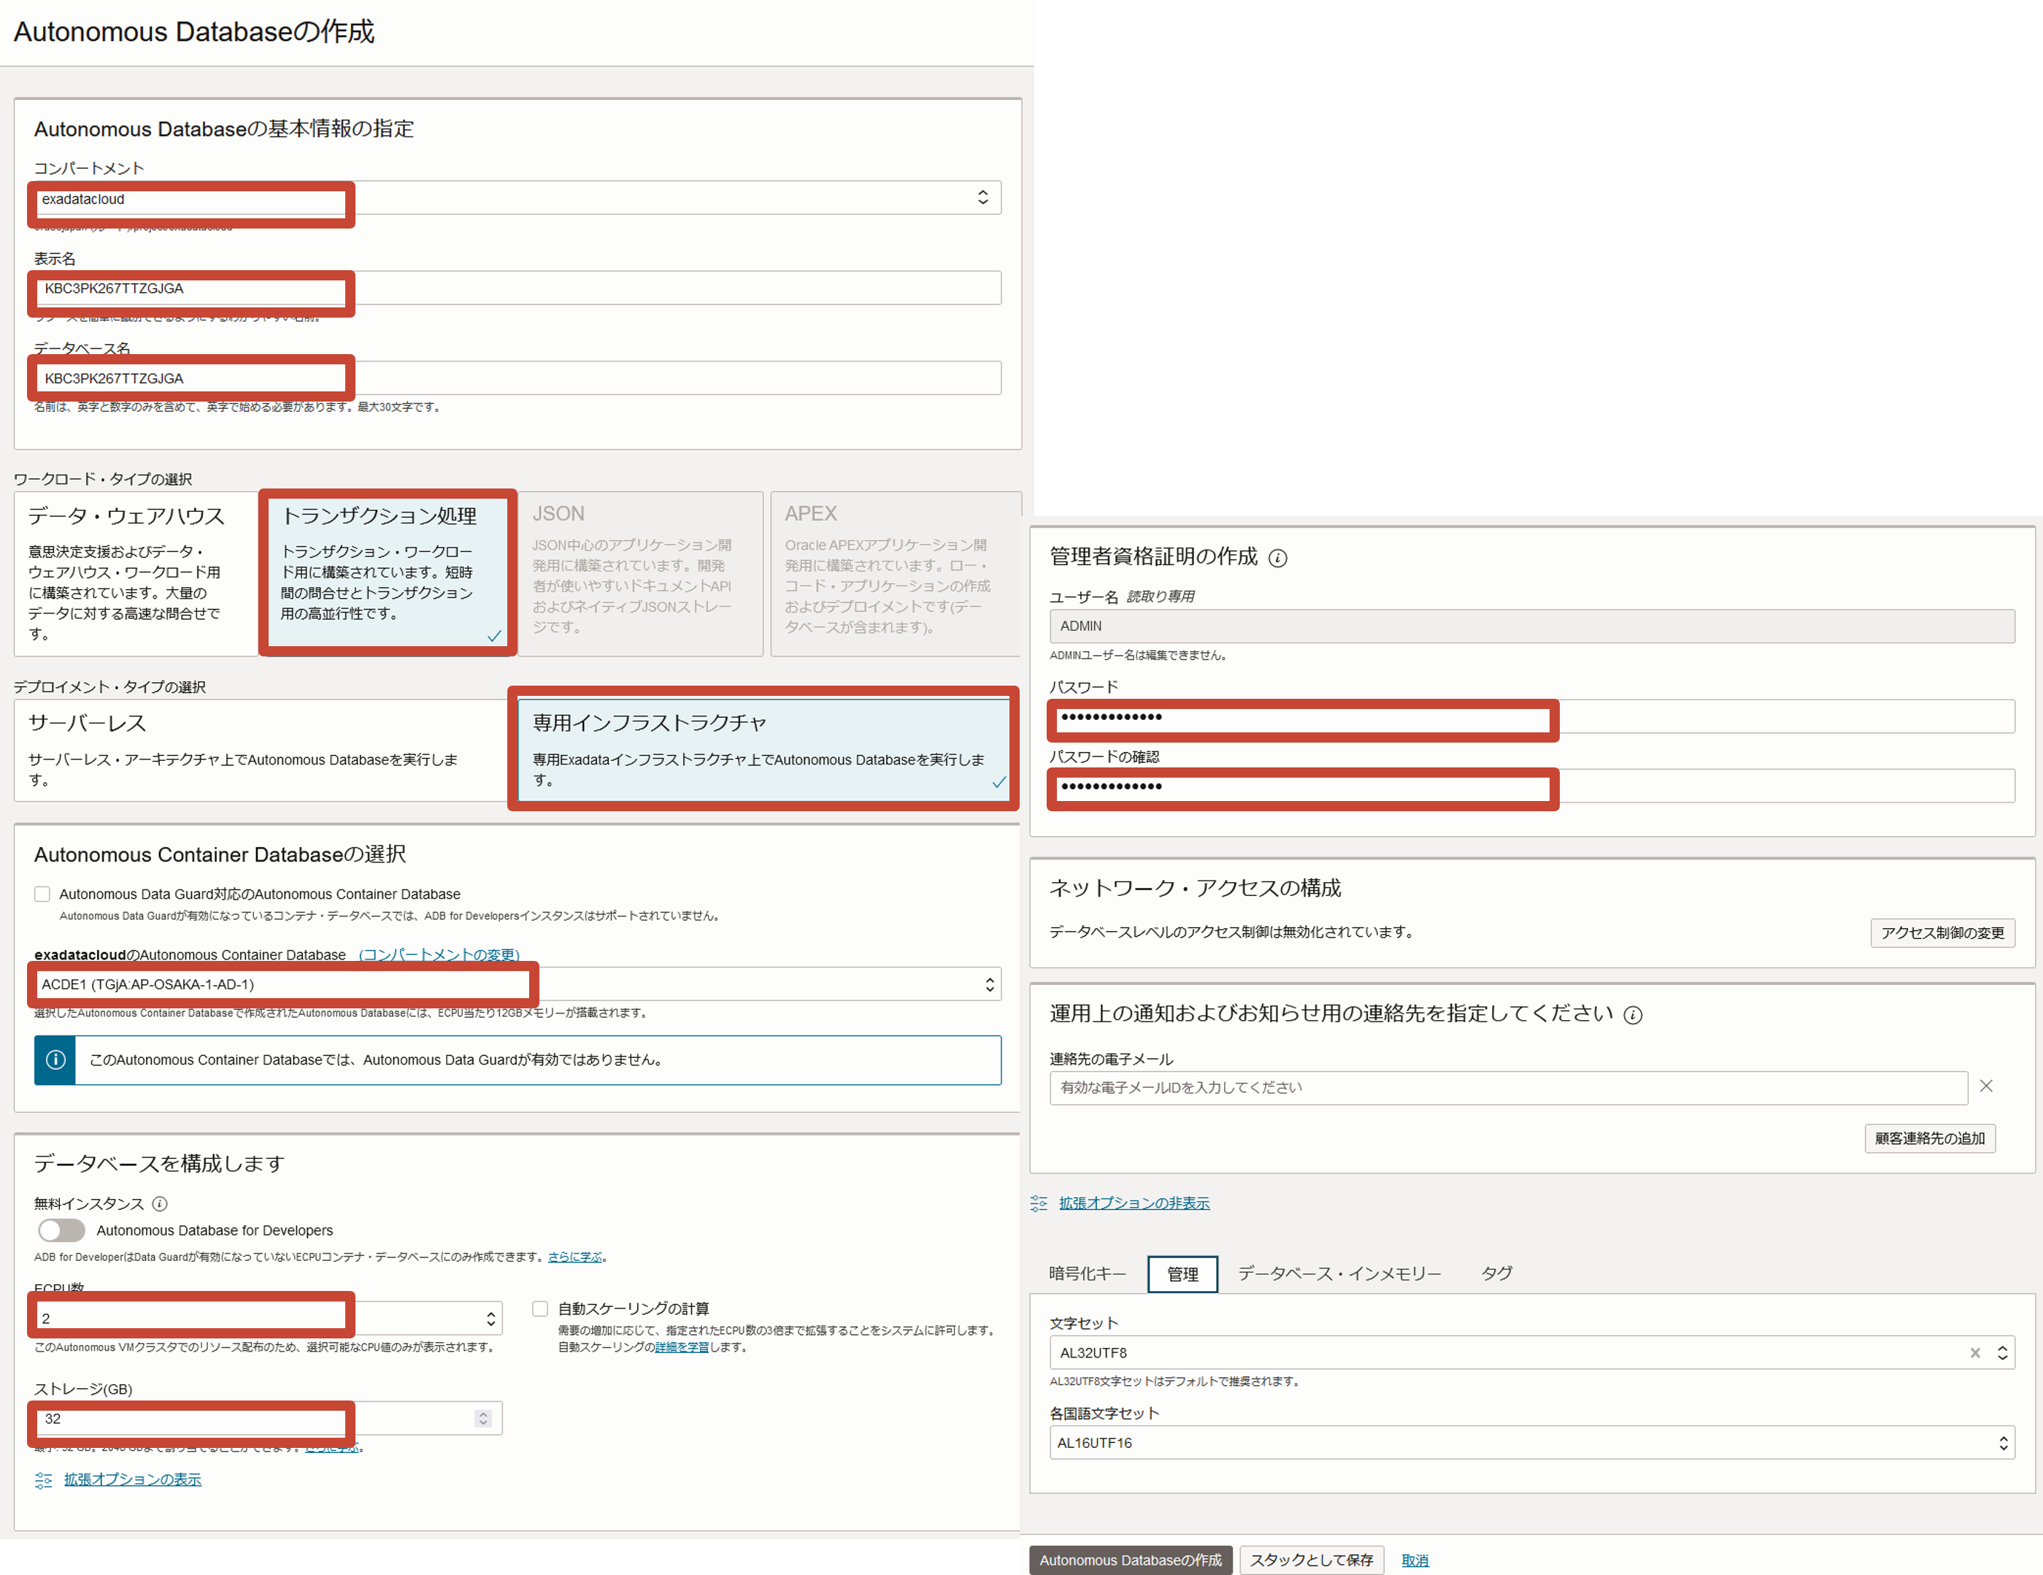2043x1575 pixels.
Task: Expand the ACDE1 container database dropdown
Action: pos(989,984)
